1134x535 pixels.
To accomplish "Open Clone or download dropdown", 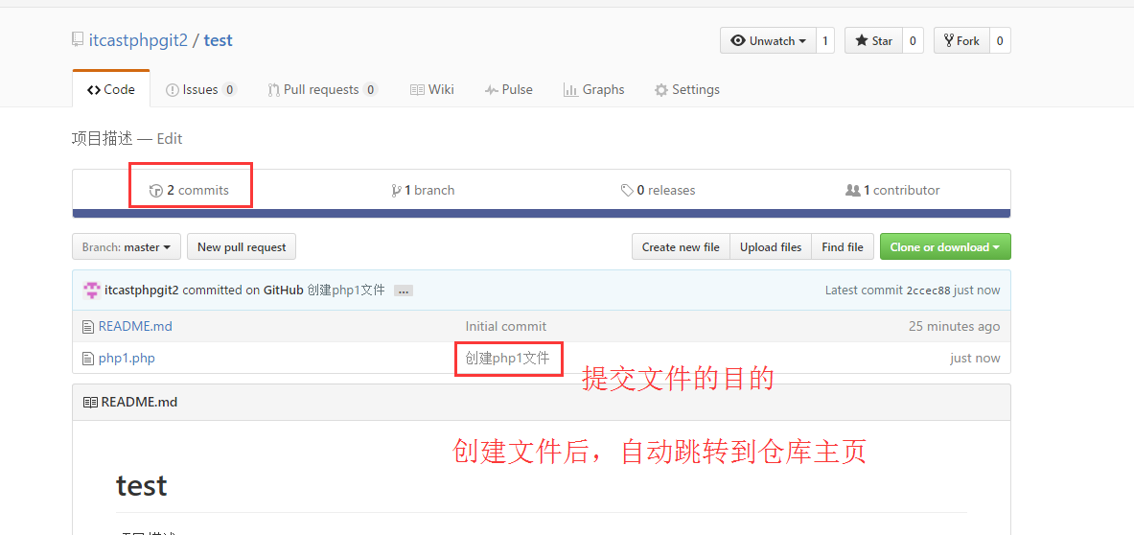I will pyautogui.click(x=945, y=246).
